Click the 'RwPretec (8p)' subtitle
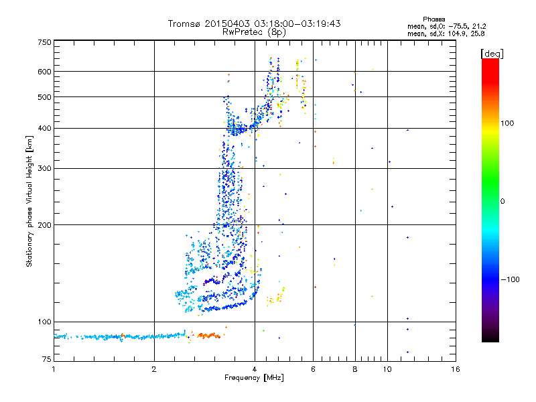The width and height of the screenshot is (536, 402). pyautogui.click(x=254, y=32)
